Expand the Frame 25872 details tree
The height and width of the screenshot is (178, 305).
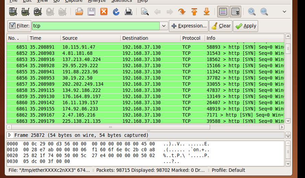10,135
